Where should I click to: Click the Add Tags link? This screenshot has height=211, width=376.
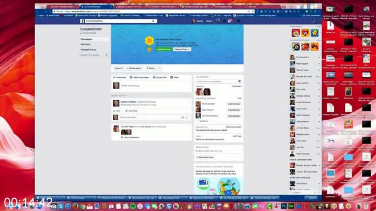click(x=237, y=137)
